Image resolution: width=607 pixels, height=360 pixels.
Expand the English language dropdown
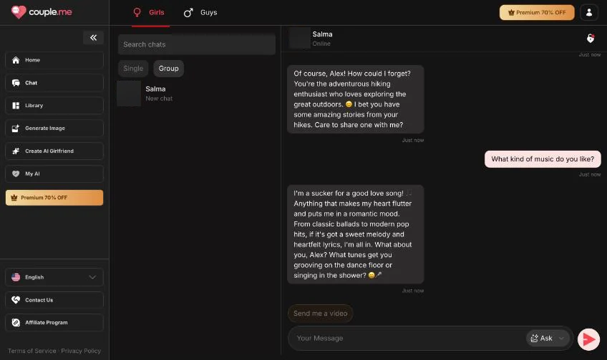(x=54, y=277)
